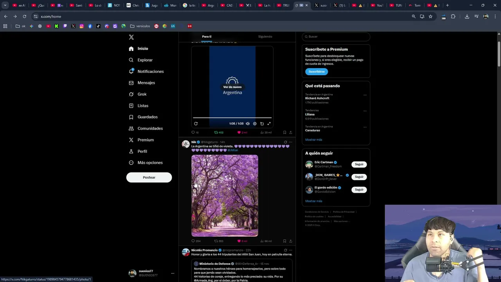Toggle video picture-in-picture
The image size is (501, 282).
(262, 124)
